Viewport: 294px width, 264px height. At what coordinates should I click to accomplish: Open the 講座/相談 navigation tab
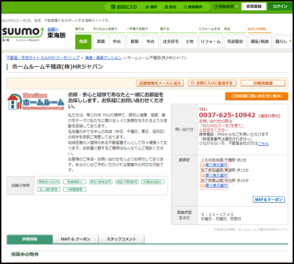[x=260, y=42]
